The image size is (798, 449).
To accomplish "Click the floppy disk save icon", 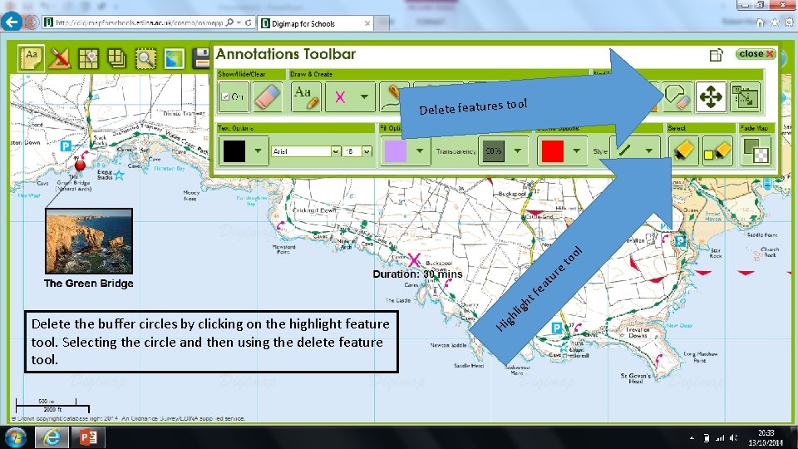I will [x=201, y=58].
